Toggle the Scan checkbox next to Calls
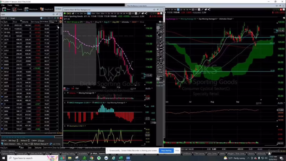 pos(39,141)
